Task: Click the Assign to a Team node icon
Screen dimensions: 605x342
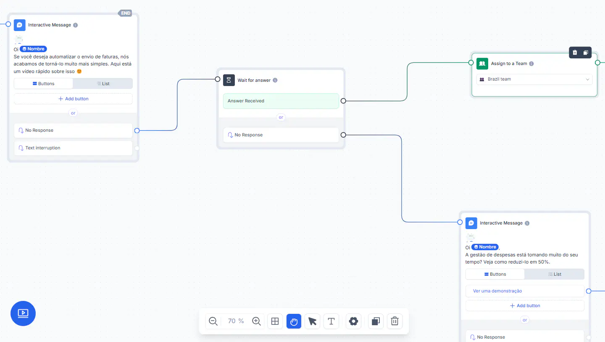Action: click(x=482, y=63)
